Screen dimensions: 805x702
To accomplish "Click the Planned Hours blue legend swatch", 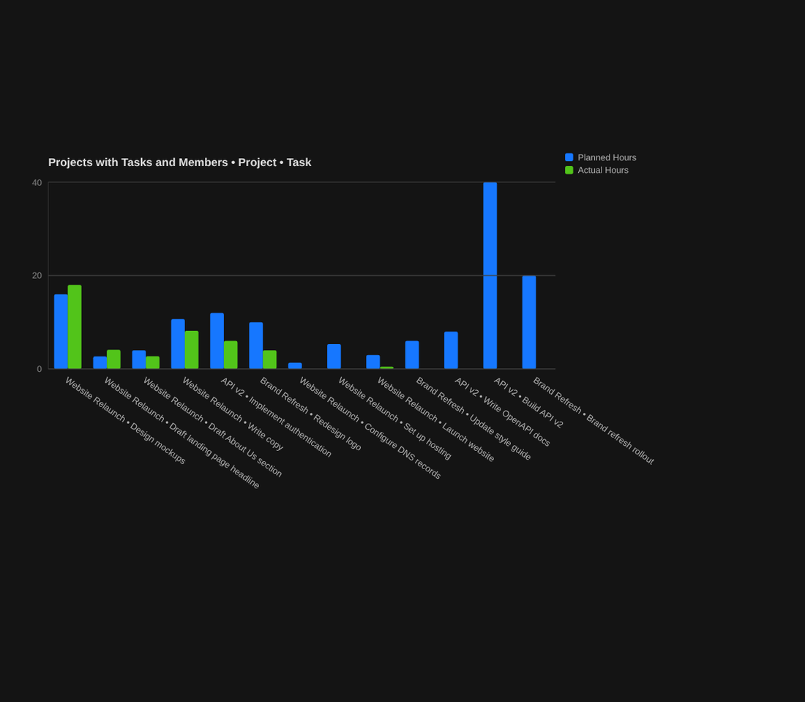I will click(569, 157).
